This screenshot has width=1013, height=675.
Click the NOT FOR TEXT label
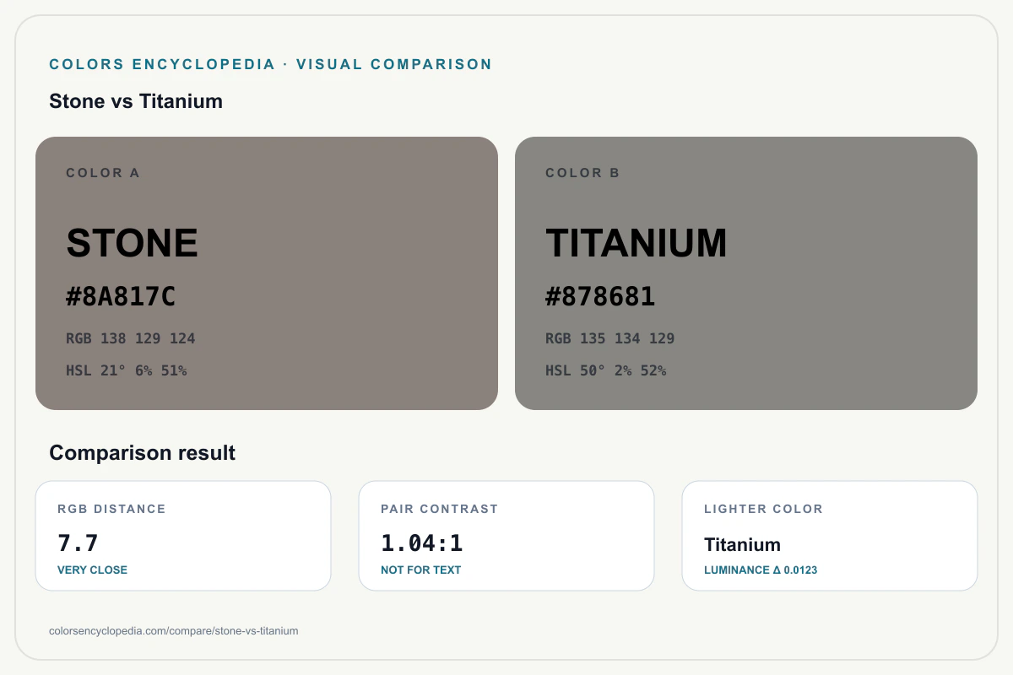421,570
